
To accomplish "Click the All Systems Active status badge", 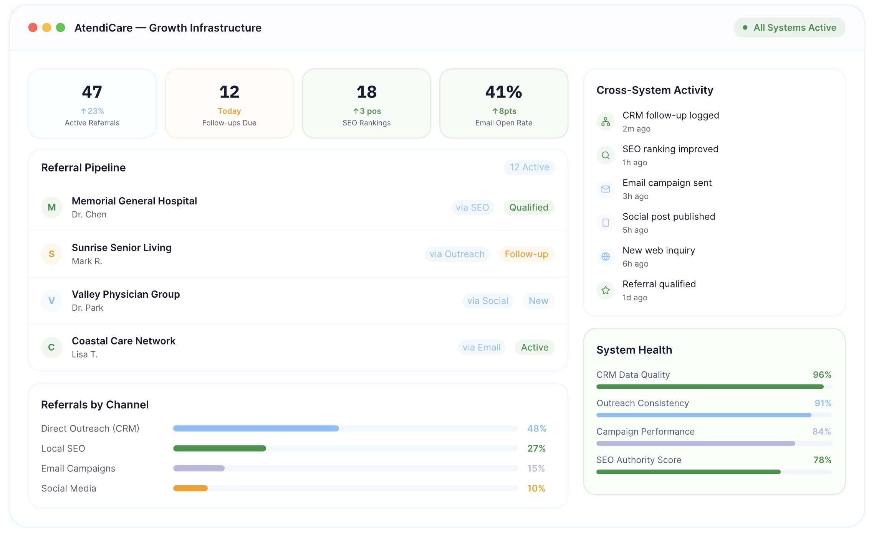I will click(x=790, y=28).
